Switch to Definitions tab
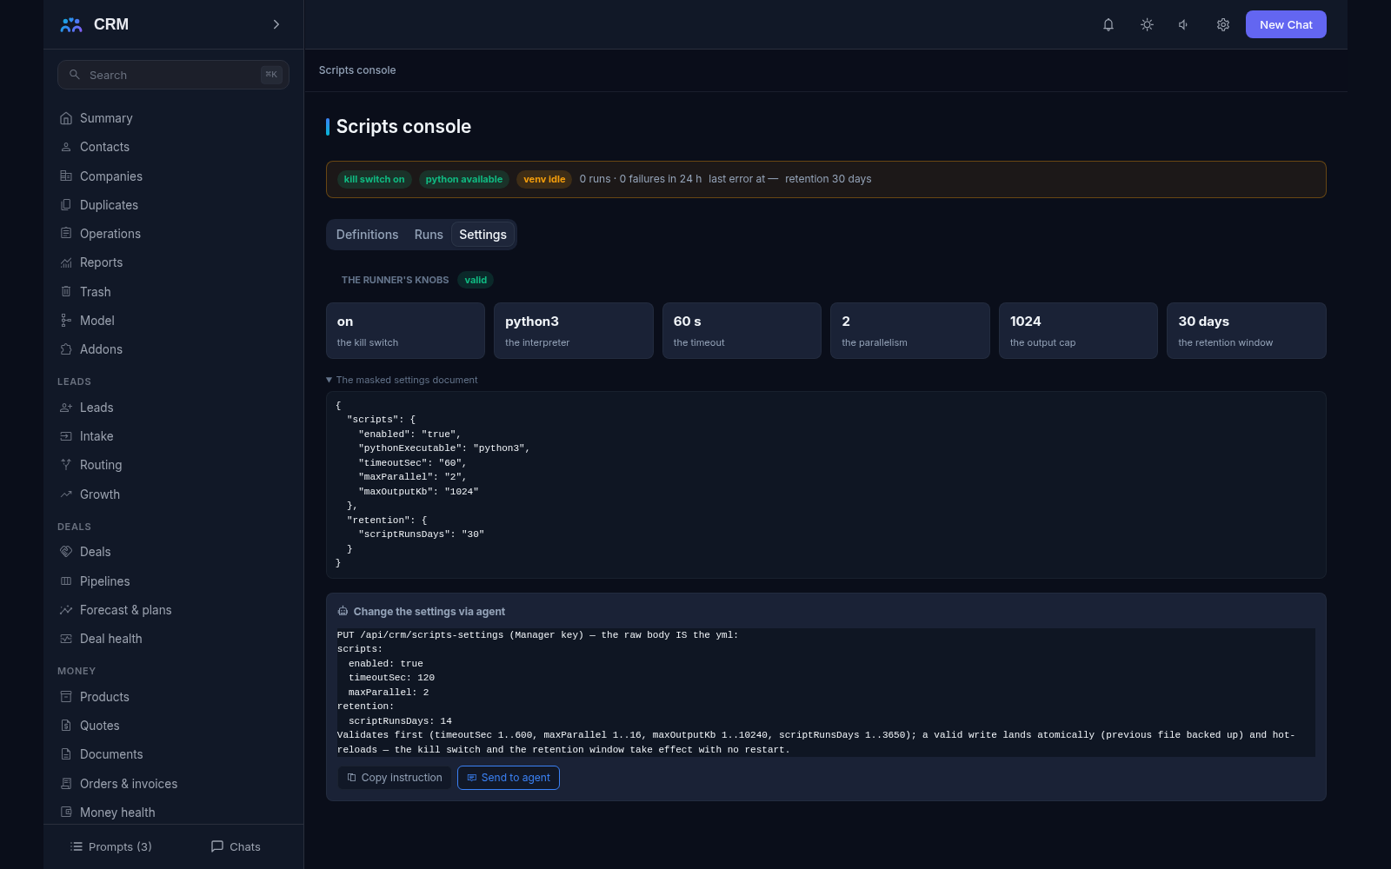The height and width of the screenshot is (869, 1391). (367, 235)
